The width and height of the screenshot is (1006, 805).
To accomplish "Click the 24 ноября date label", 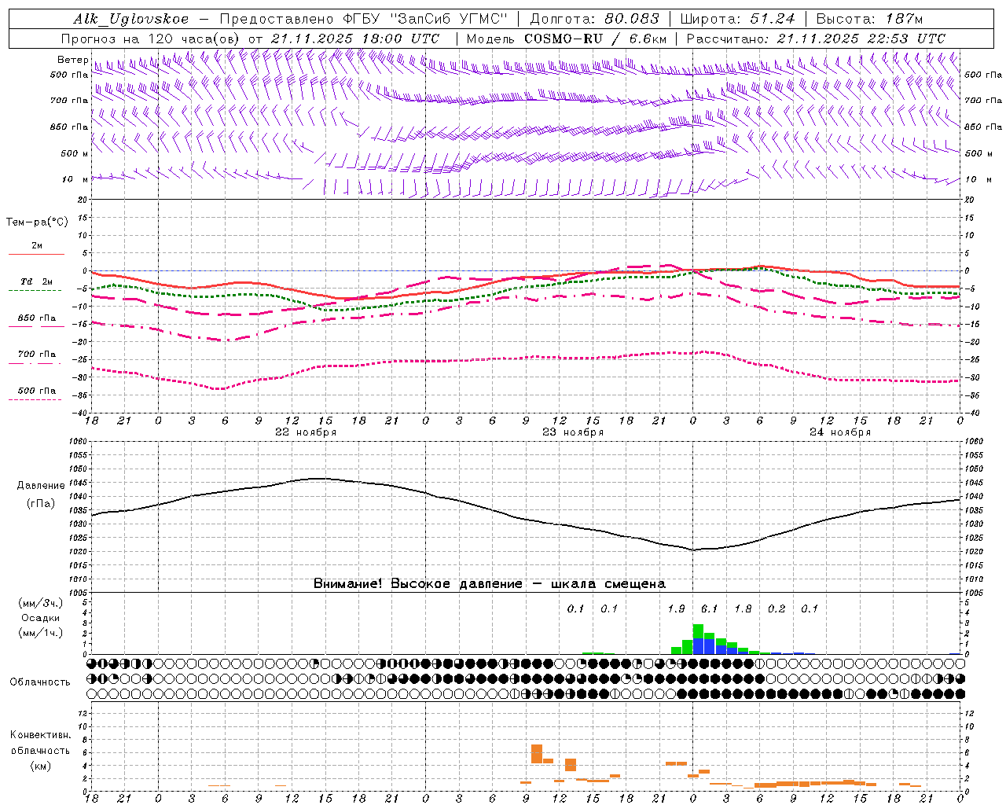I will [840, 432].
